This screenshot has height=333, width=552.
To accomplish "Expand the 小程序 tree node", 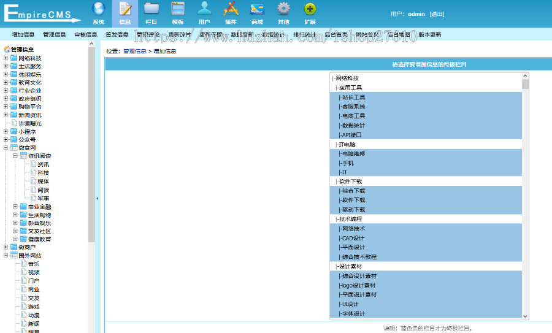I will [x=6, y=131].
